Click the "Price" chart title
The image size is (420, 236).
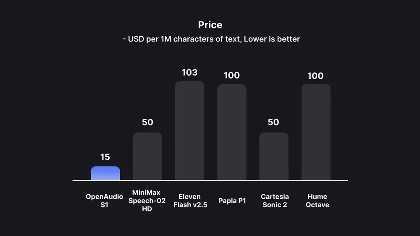(210, 25)
